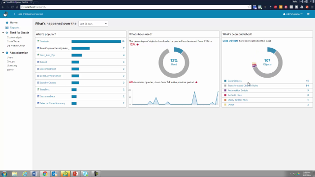This screenshot has width=315, height=177.
Task: Click the Table1 row table icon
Action: point(38,62)
